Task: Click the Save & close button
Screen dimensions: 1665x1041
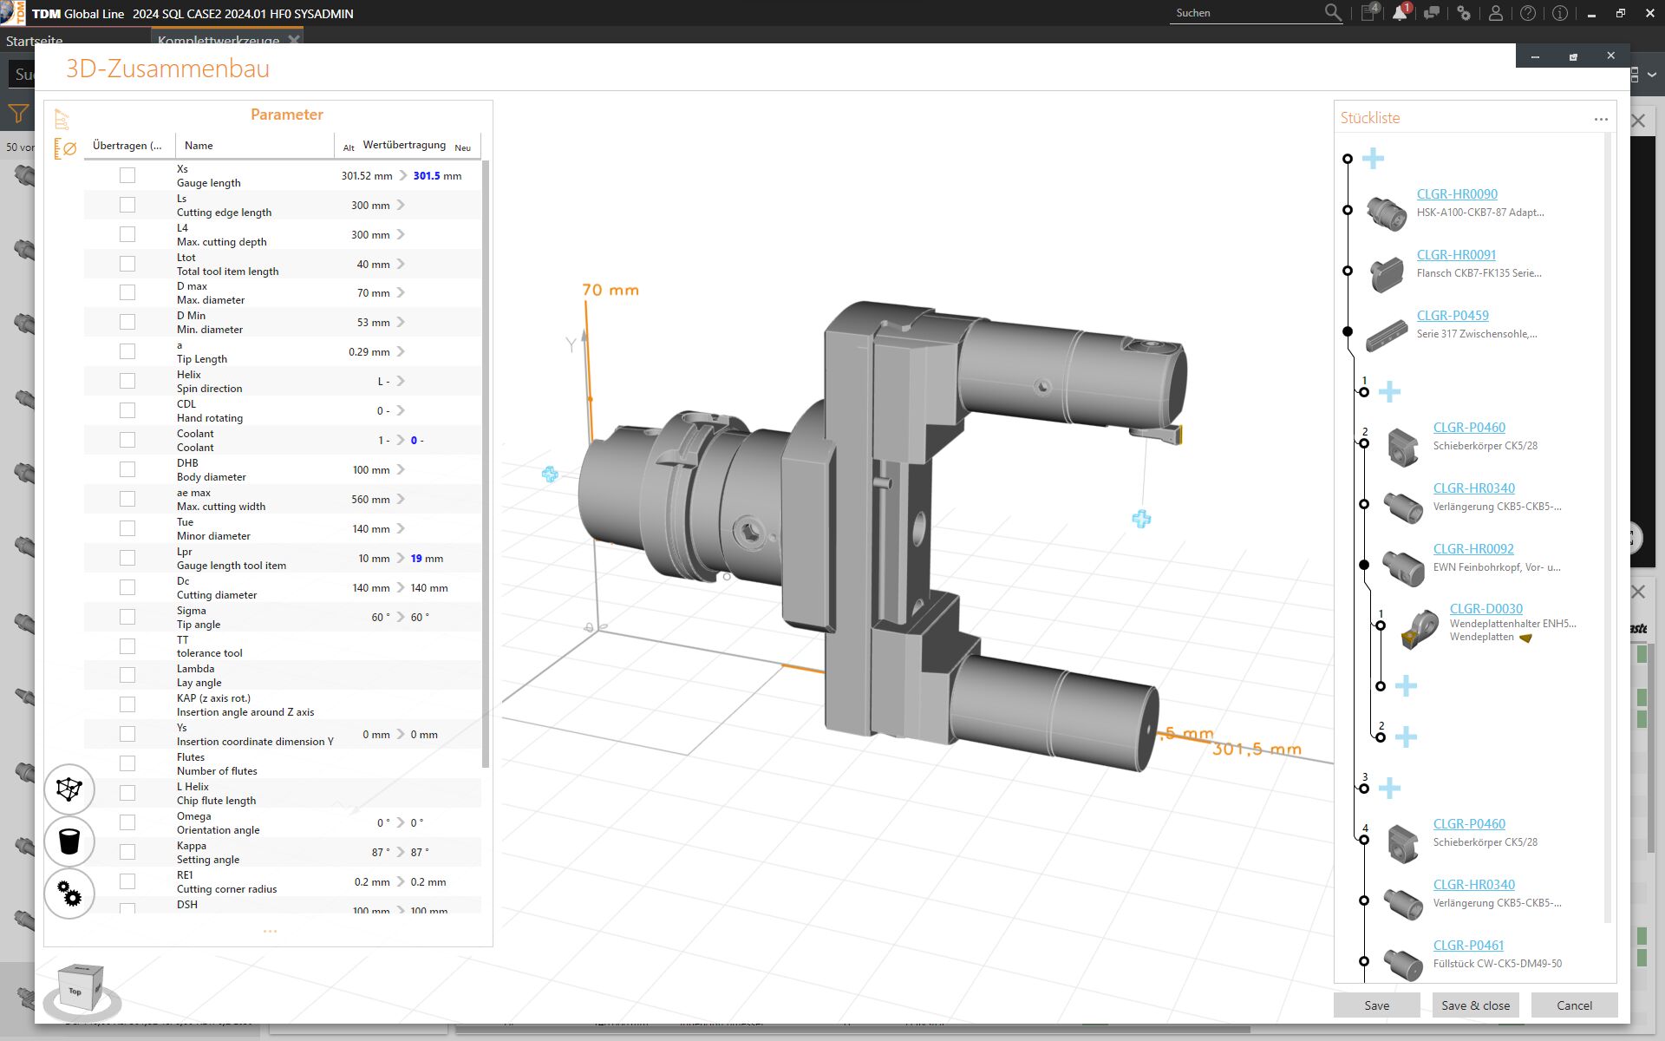Action: pyautogui.click(x=1475, y=1005)
